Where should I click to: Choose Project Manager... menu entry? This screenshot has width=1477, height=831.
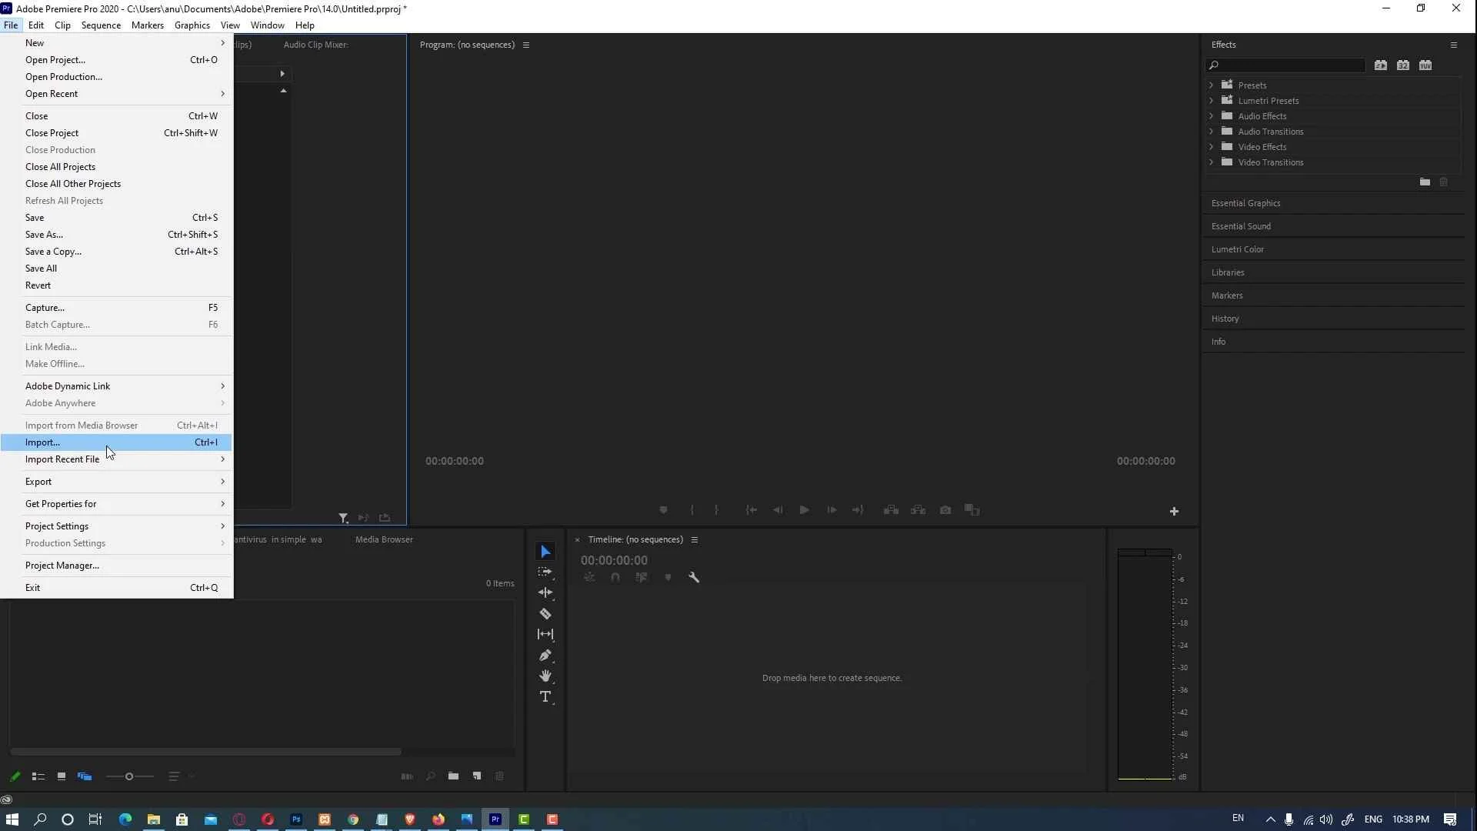[116, 566]
